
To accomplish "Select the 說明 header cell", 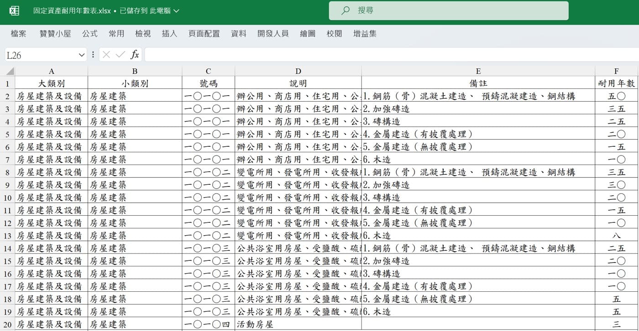I will point(299,83).
